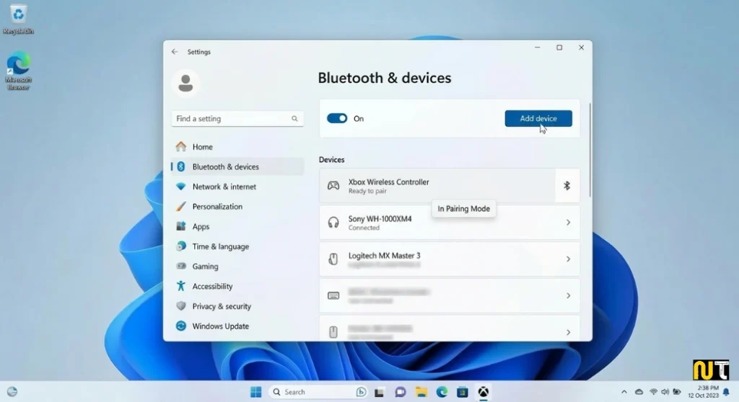This screenshot has height=402, width=739.
Task: Open Microsoft Edge from the taskbar
Action: 442,392
